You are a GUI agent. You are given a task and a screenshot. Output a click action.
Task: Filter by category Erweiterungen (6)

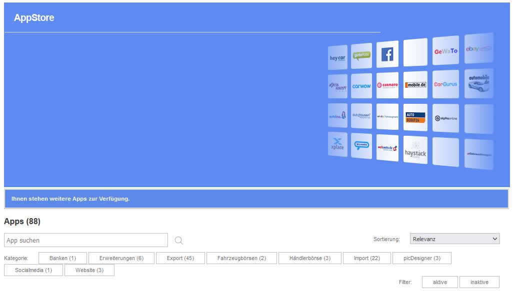tap(121, 258)
